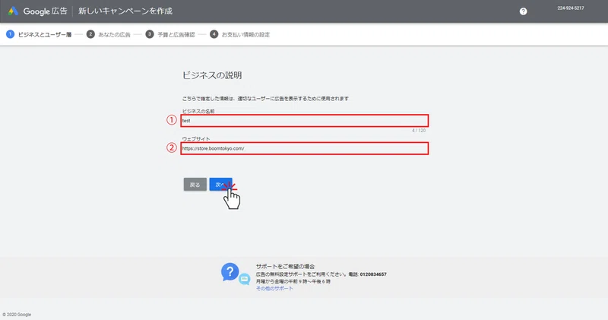Viewport: 608px width, 320px height.
Task: Select step 3 予算と広告確認
Action: [170, 34]
